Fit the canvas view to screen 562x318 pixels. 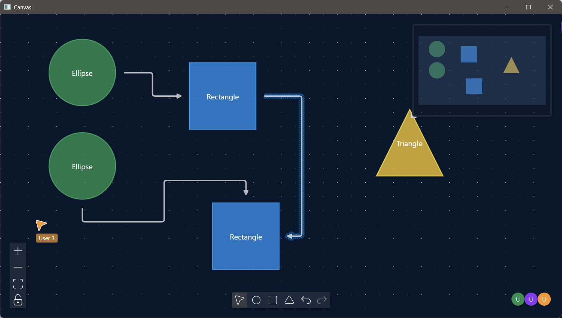pyautogui.click(x=18, y=284)
